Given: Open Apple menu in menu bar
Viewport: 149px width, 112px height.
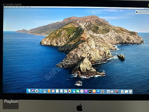Looking at the screenshot, I should click(x=5, y=7).
